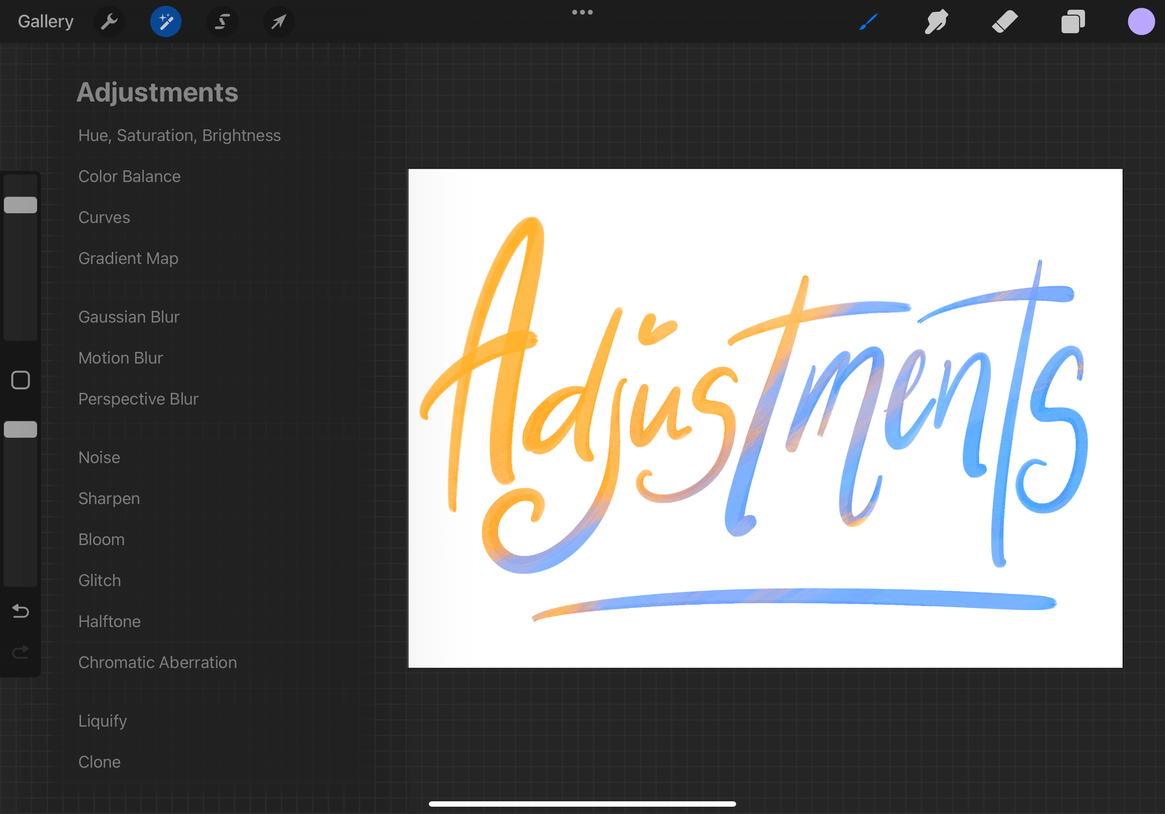Open the Liquify adjustment
Image resolution: width=1165 pixels, height=814 pixels.
click(102, 721)
